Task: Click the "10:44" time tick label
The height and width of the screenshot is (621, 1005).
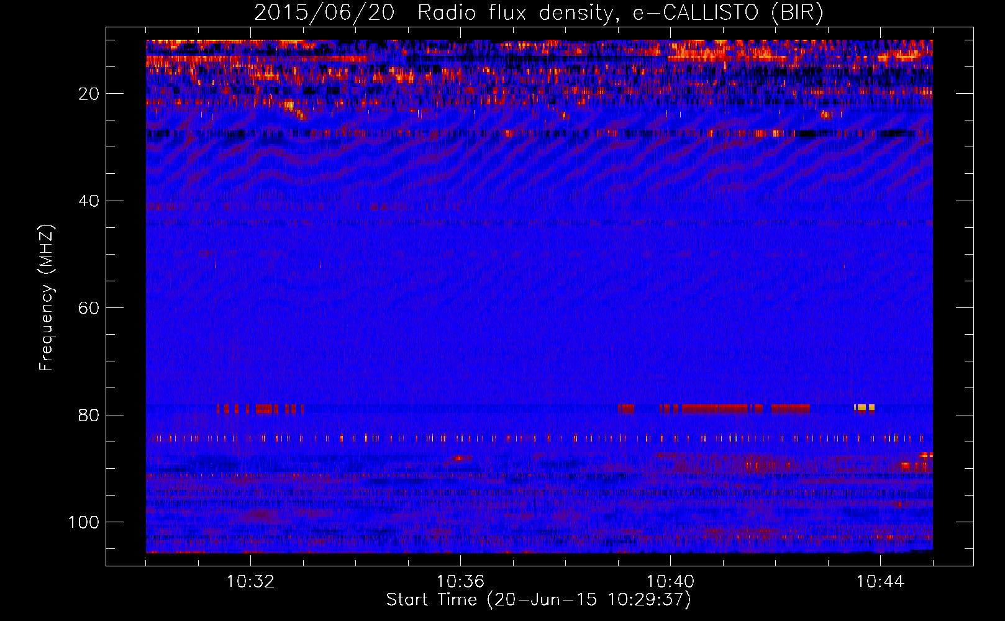Action: 880,582
